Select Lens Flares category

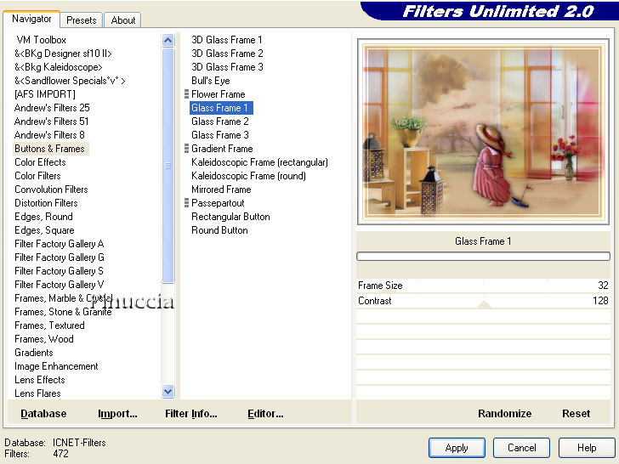tap(38, 393)
